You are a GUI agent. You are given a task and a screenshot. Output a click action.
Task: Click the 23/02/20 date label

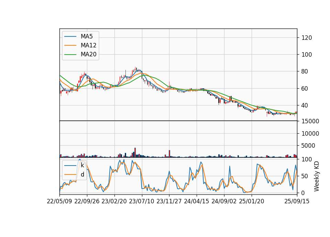tap(114, 201)
